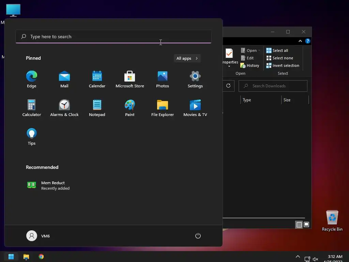Click the Windows Start button on taskbar

[11, 257]
